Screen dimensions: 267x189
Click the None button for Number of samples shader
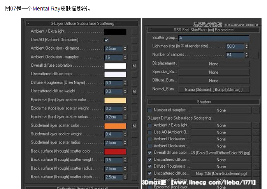point(221,110)
